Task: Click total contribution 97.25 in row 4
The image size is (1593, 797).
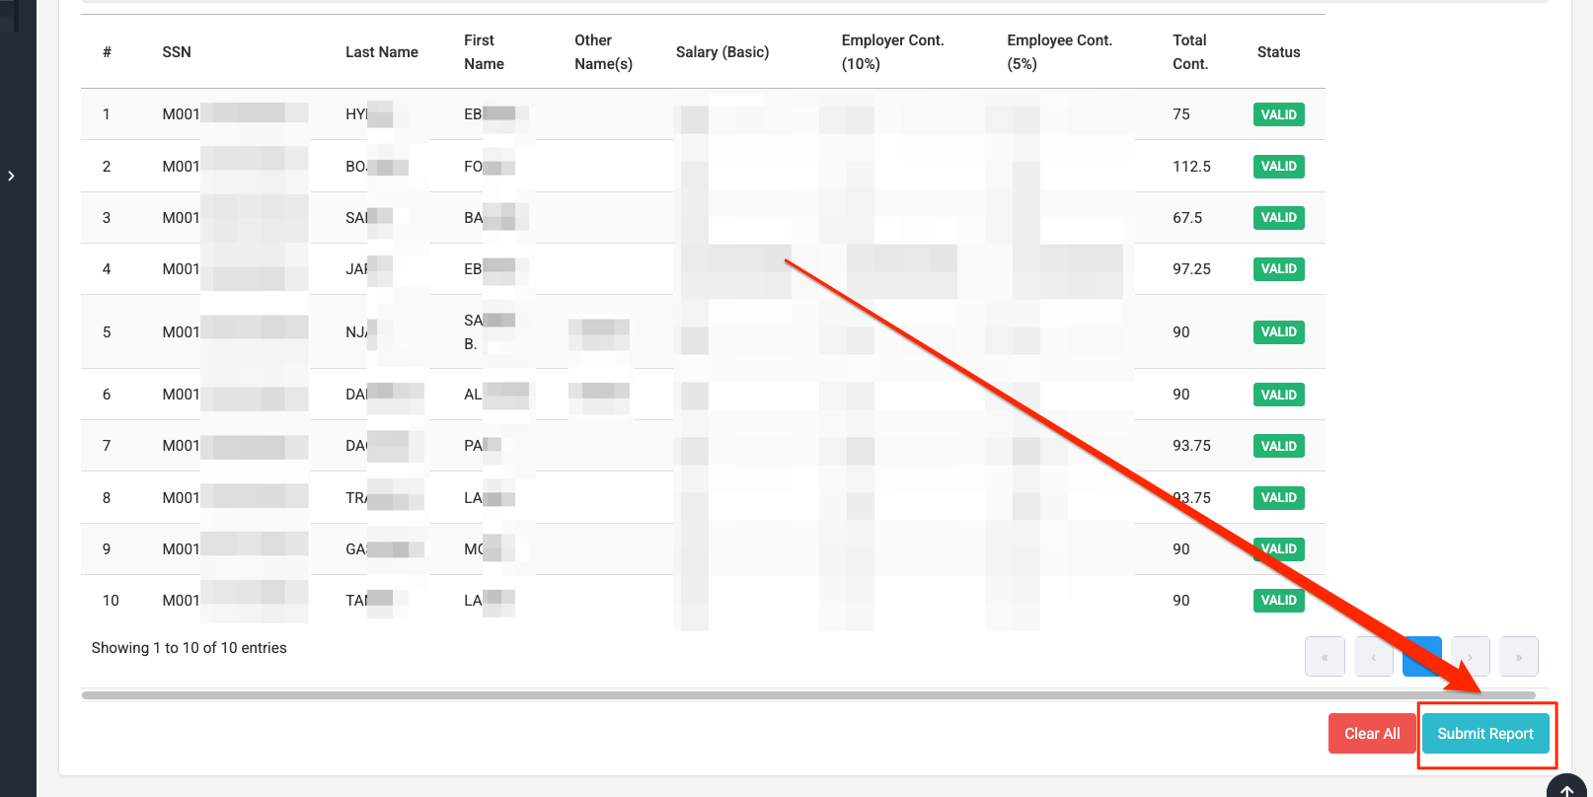Action: 1191,269
